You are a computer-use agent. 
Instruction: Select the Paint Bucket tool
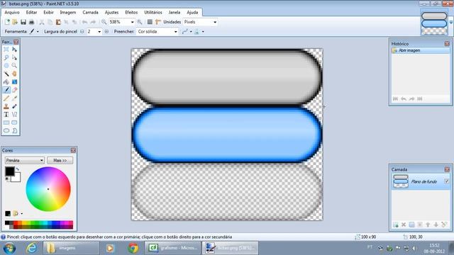click(6, 82)
